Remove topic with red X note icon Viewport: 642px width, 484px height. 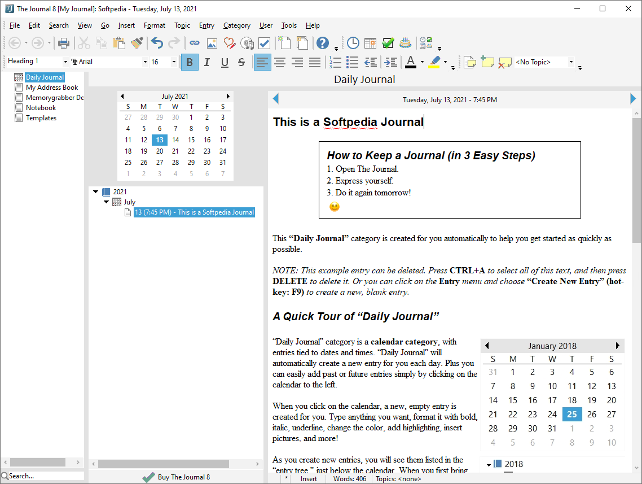click(505, 62)
